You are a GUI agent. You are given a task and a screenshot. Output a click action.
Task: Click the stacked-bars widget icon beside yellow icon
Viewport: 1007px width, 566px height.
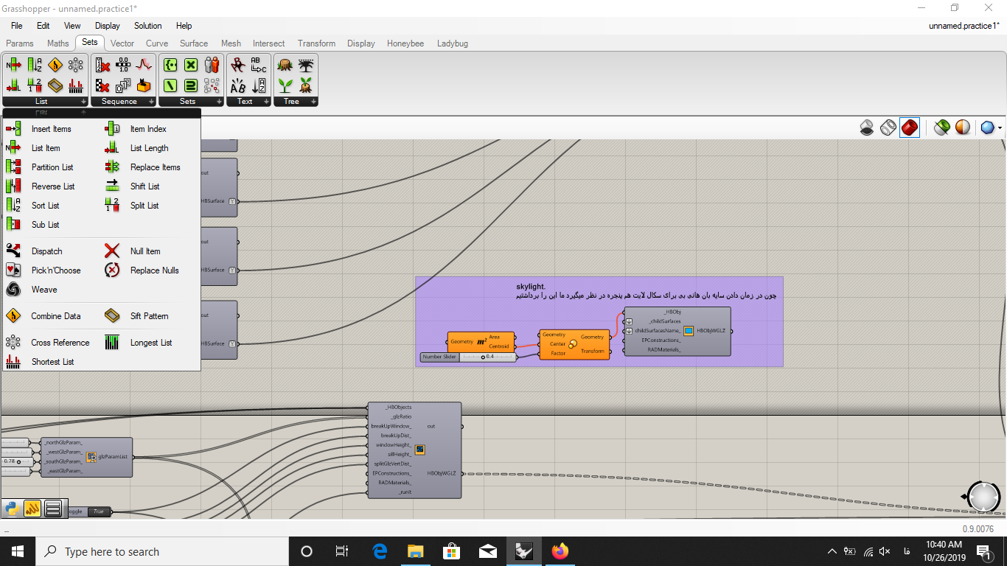pos(52,509)
